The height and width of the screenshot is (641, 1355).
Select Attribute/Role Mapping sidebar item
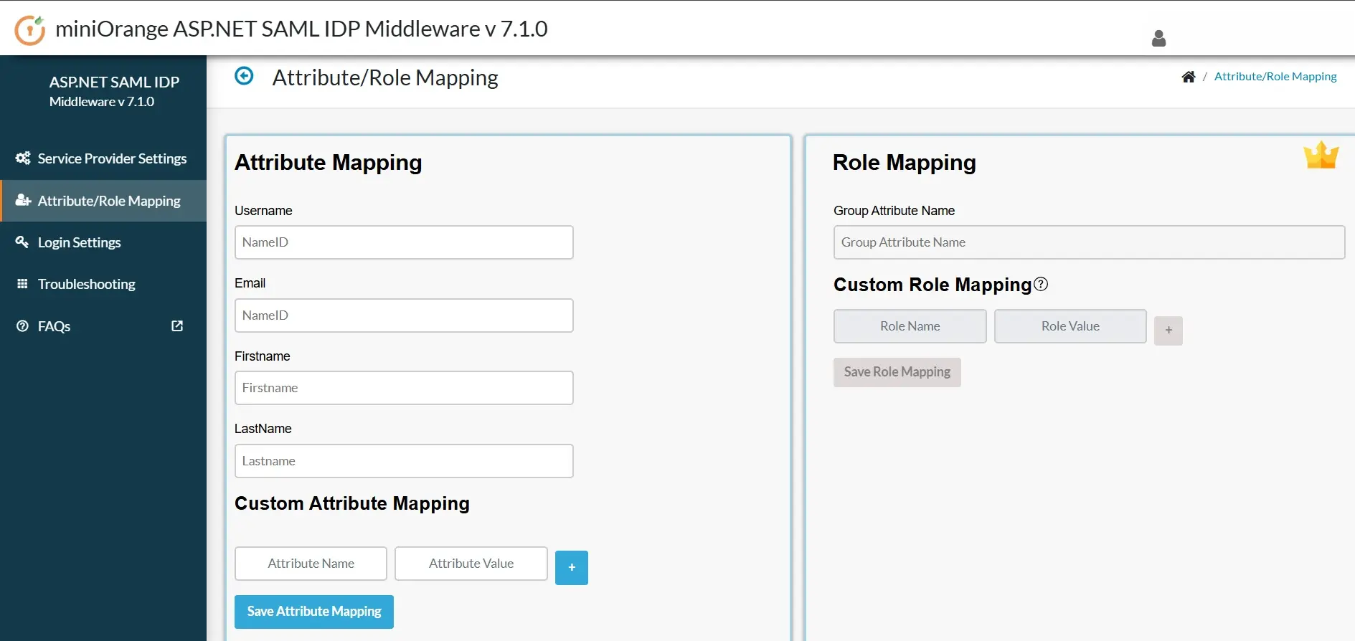[x=103, y=201]
